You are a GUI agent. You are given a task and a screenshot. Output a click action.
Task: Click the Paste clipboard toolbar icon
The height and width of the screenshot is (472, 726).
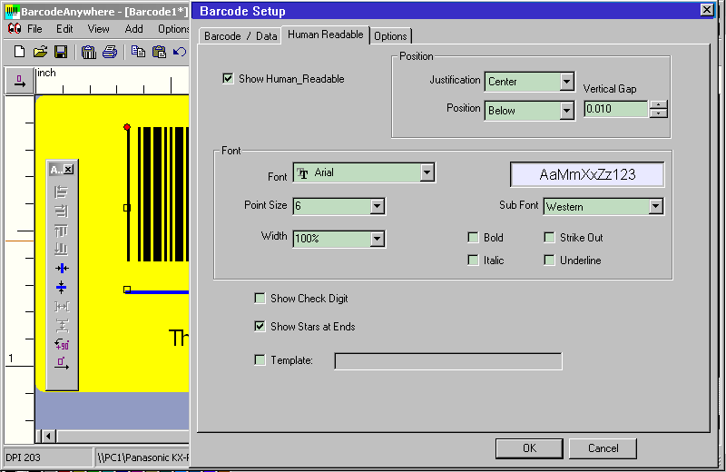159,52
